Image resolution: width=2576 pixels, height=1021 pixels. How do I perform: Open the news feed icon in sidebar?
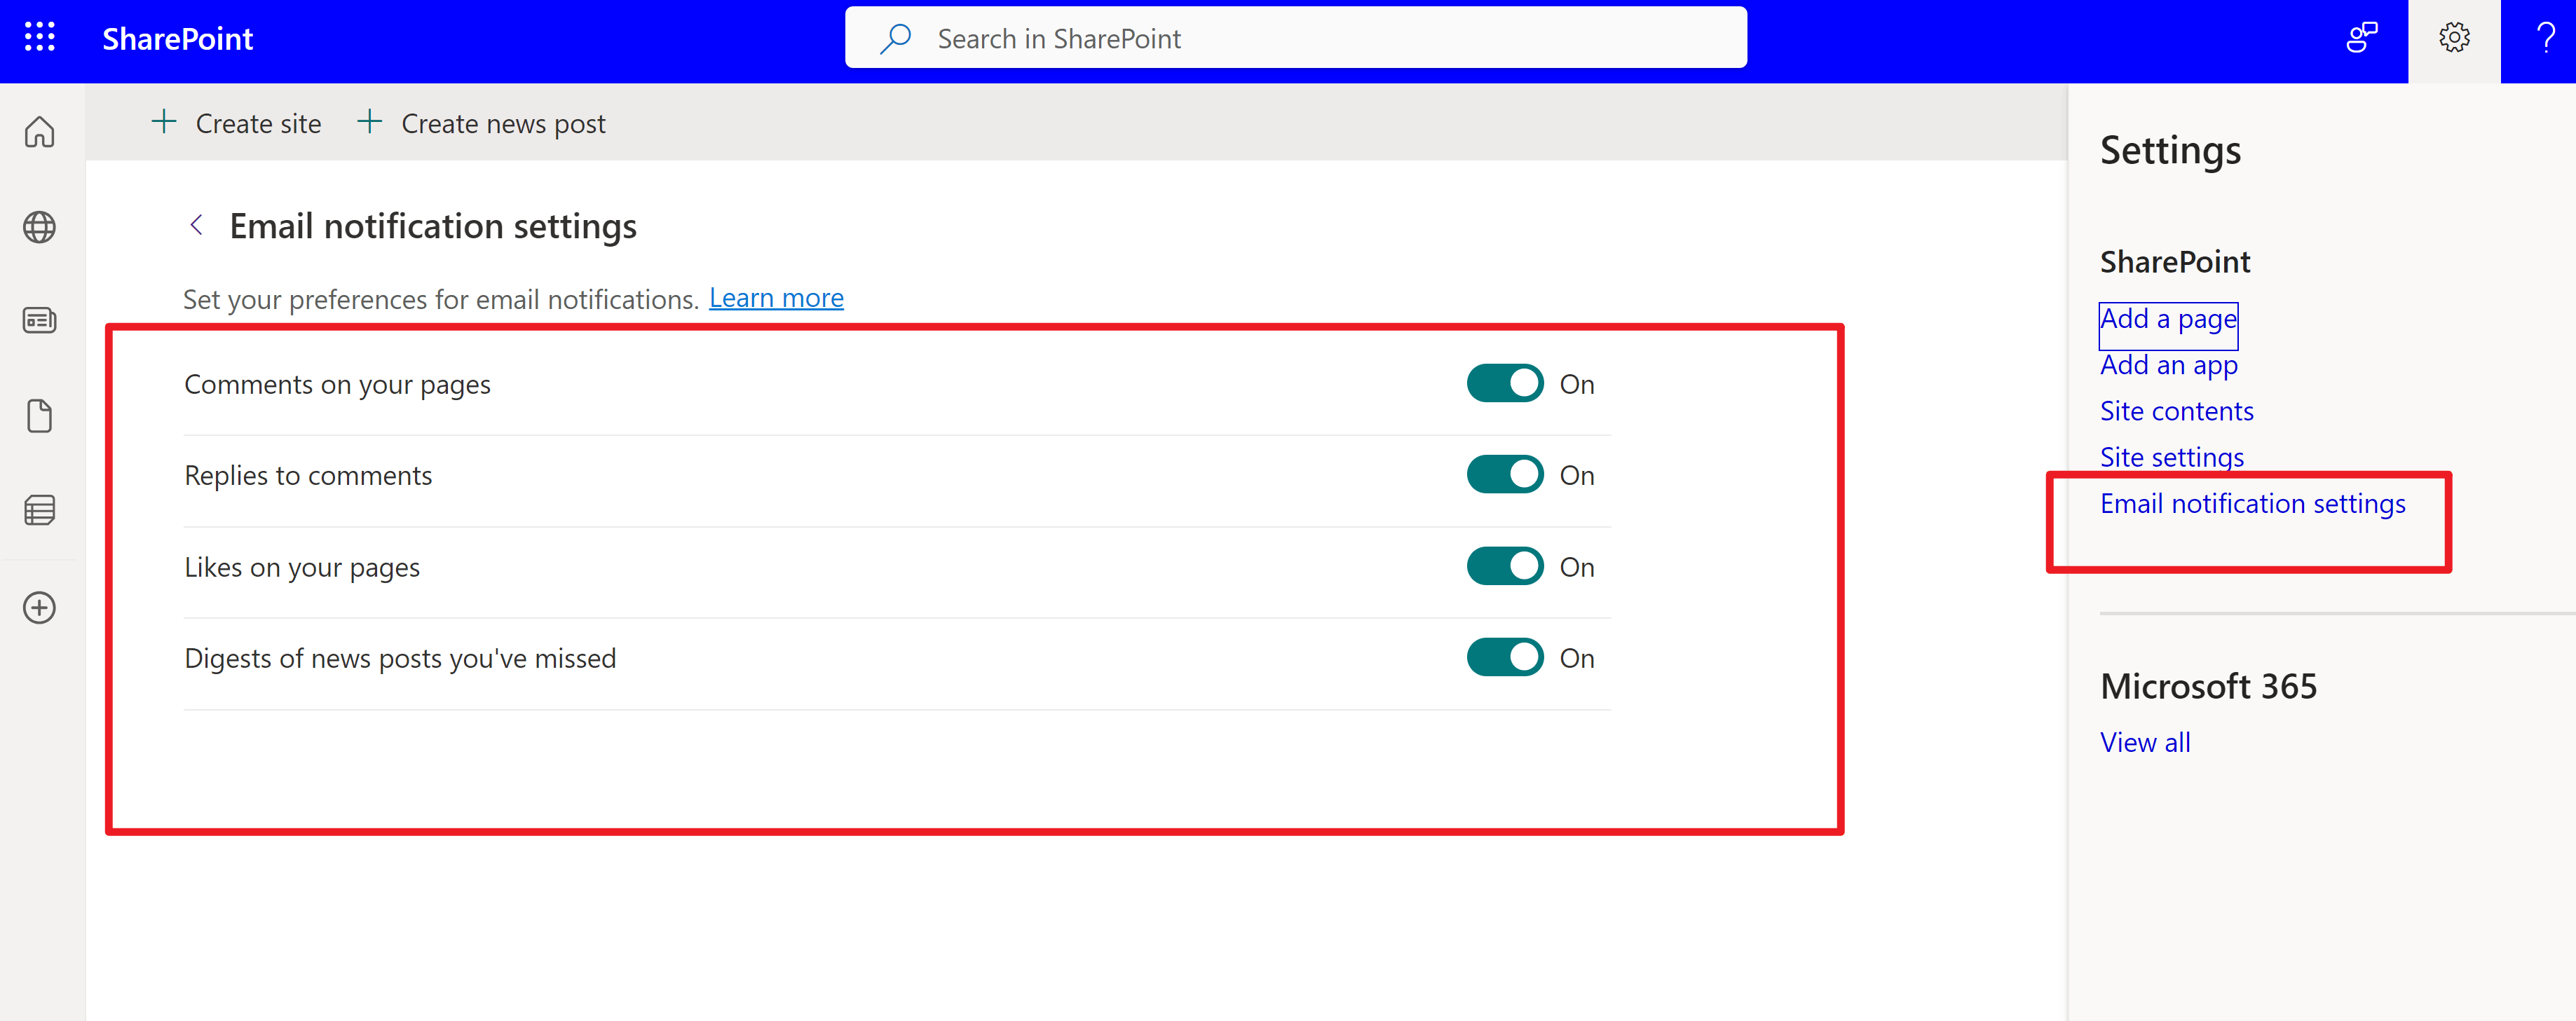(40, 321)
